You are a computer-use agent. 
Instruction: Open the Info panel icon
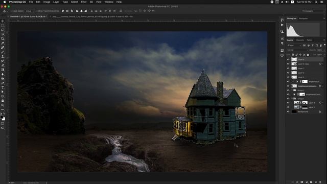pyautogui.click(x=282, y=55)
